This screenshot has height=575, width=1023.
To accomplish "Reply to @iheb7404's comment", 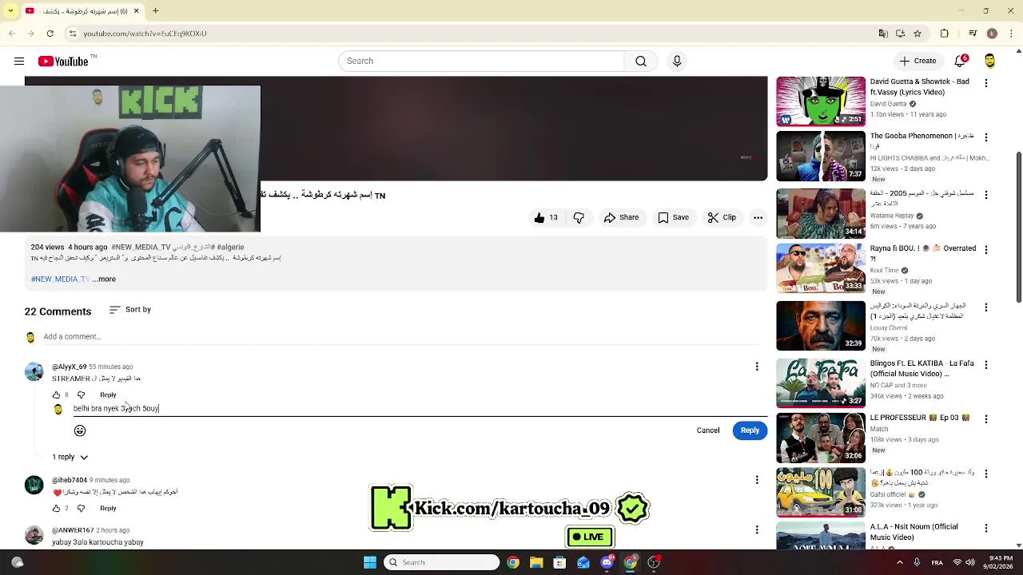I will (x=108, y=509).
